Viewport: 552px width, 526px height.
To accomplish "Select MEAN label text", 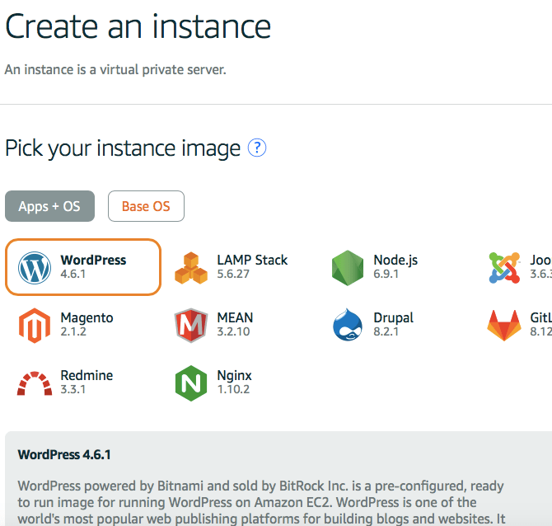I will (x=235, y=317).
